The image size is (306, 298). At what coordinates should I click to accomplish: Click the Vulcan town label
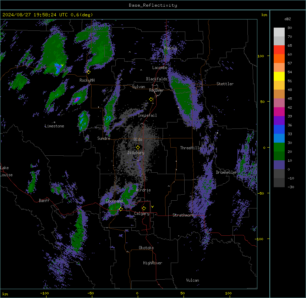[193, 281]
